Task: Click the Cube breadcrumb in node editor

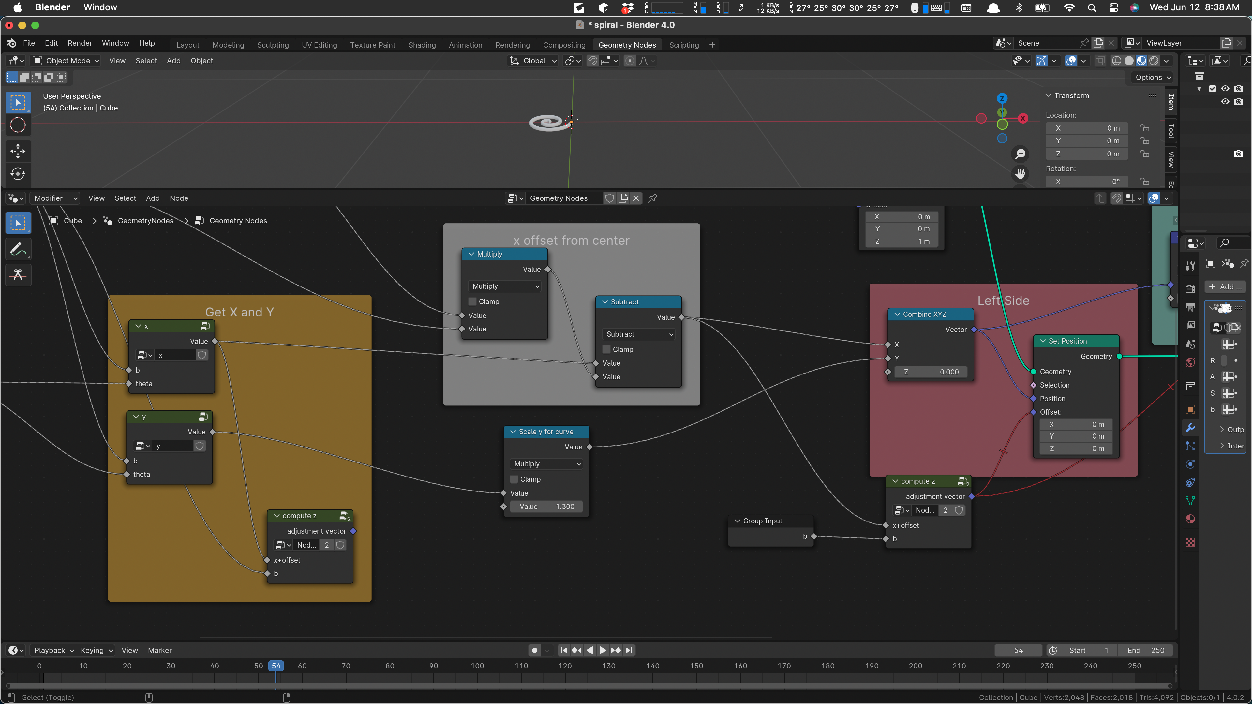Action: [x=73, y=221]
